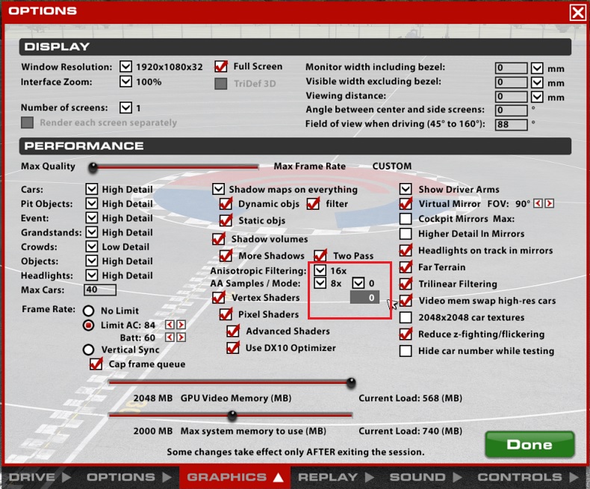Click the GPU Video Memory slider handle
The width and height of the screenshot is (590, 489).
point(350,382)
